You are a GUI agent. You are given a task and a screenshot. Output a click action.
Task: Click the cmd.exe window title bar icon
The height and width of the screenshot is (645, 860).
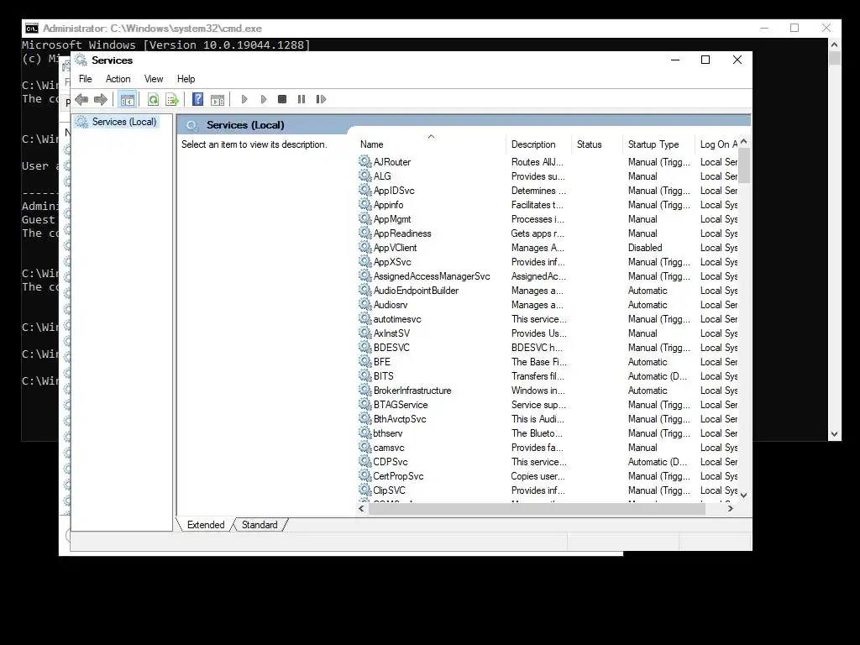click(x=32, y=29)
